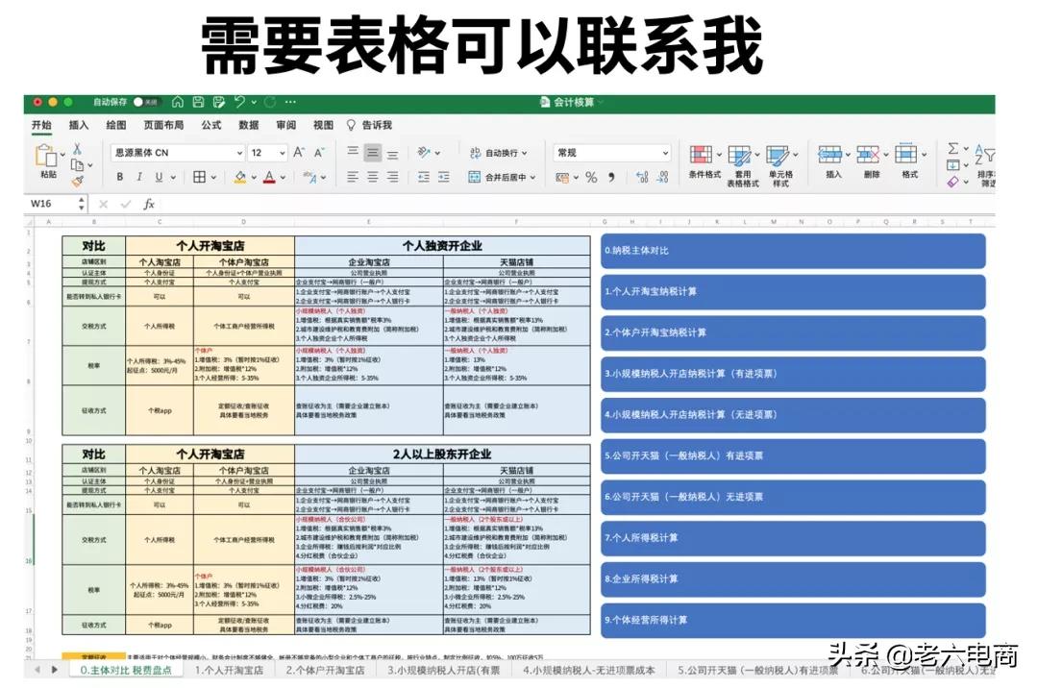The width and height of the screenshot is (1038, 688).
Task: Click the 套用表格格式 format-as-table icon
Action: [740, 156]
